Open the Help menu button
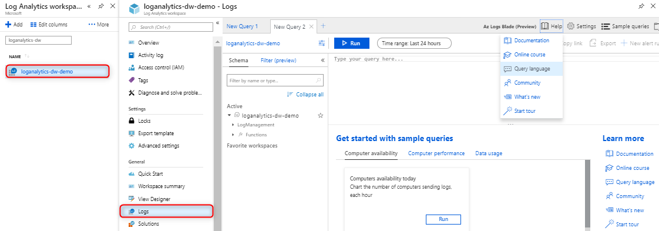 point(552,26)
